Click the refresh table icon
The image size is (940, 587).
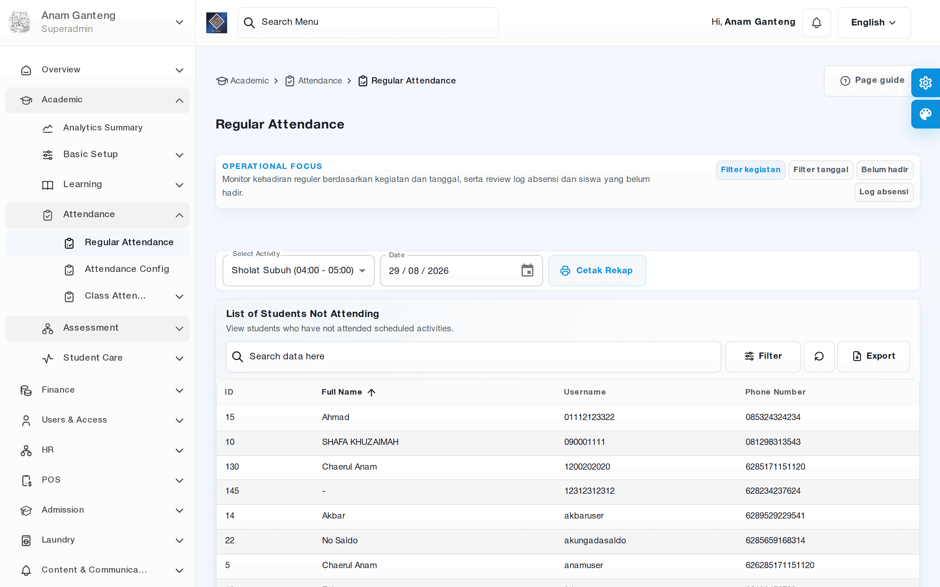pos(819,356)
